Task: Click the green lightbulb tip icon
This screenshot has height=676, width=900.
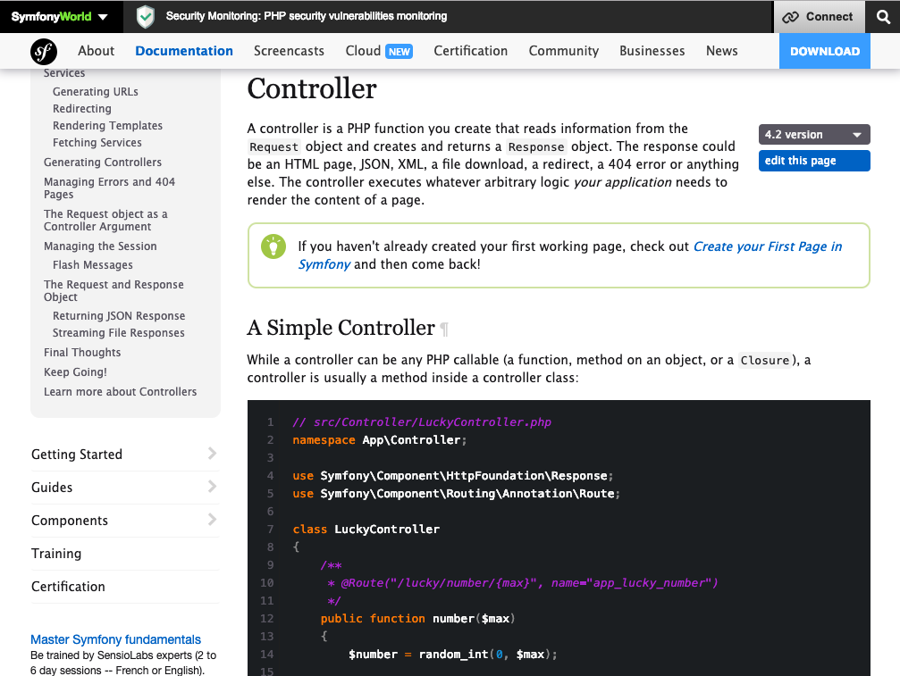Action: click(273, 246)
